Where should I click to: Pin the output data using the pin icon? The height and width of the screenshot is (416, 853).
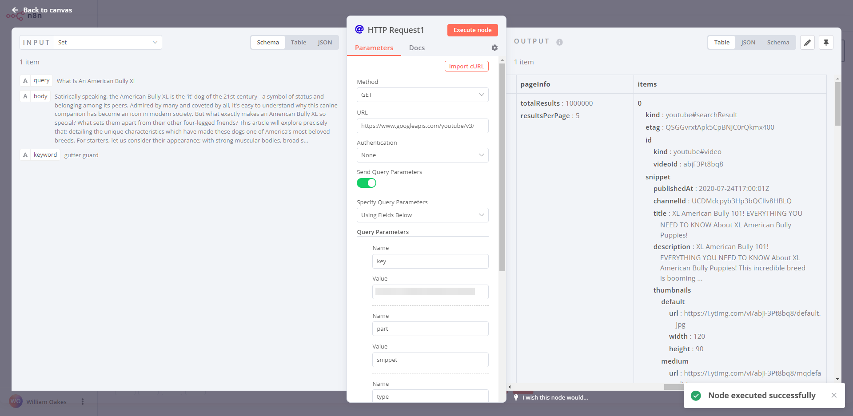point(826,42)
